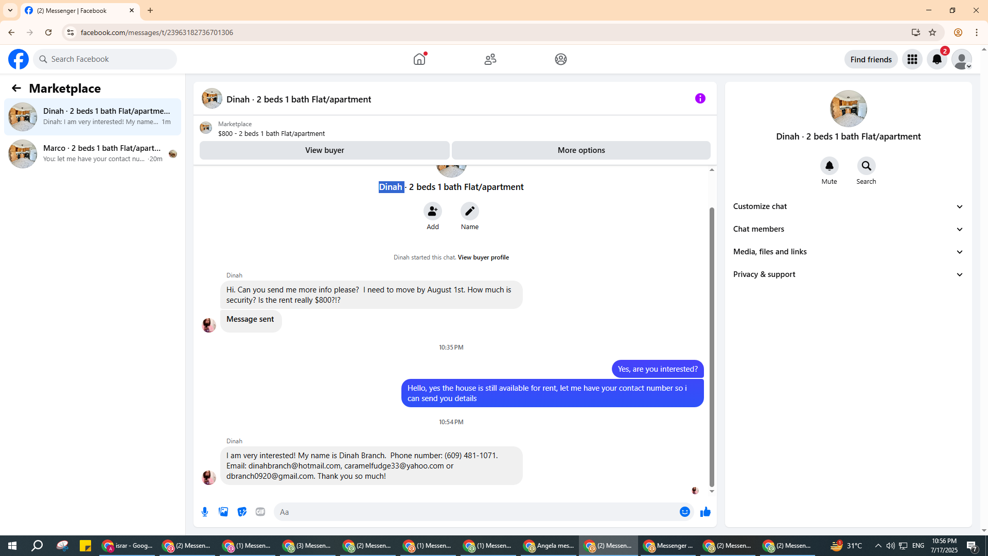
Task: Open a new browser tab
Action: pyautogui.click(x=150, y=10)
